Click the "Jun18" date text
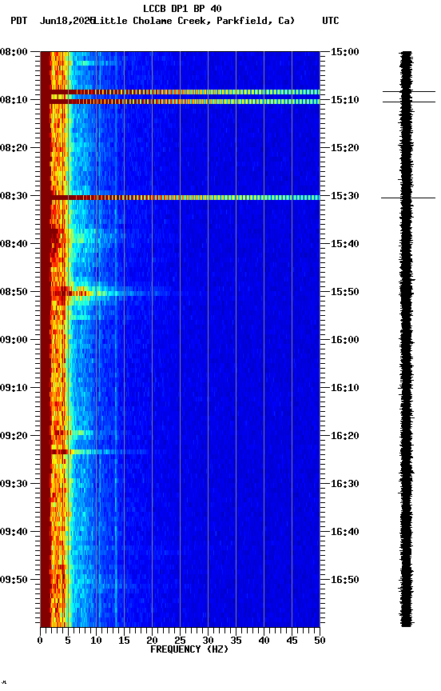The height and width of the screenshot is (691, 441). (54, 21)
